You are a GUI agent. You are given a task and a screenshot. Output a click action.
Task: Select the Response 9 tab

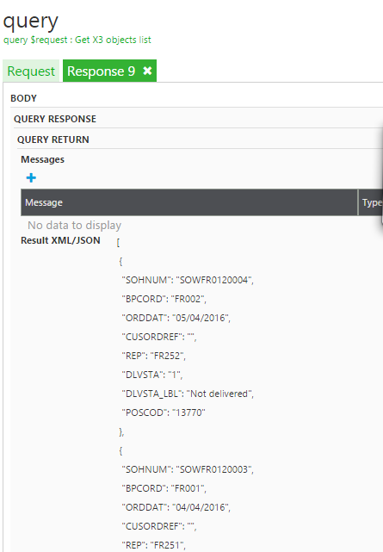pos(101,71)
